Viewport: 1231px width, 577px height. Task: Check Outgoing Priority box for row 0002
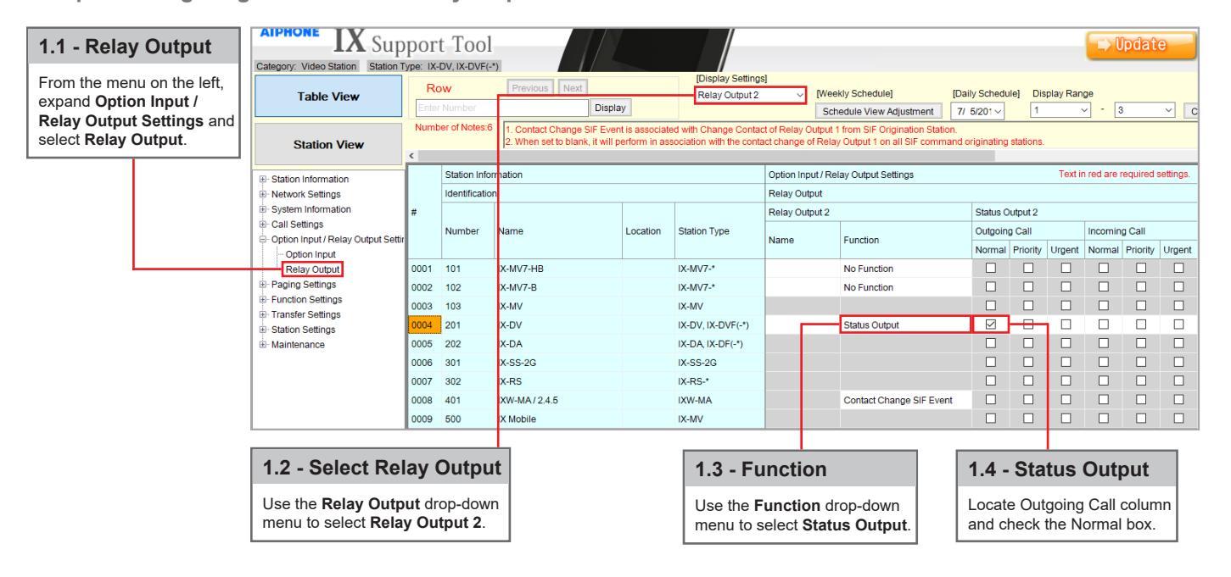point(1028,287)
